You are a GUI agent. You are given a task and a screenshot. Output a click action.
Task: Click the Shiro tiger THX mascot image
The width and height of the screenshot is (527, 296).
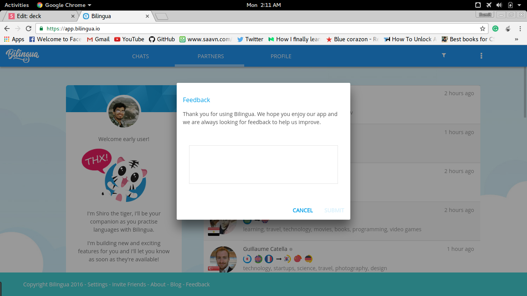[x=114, y=175]
